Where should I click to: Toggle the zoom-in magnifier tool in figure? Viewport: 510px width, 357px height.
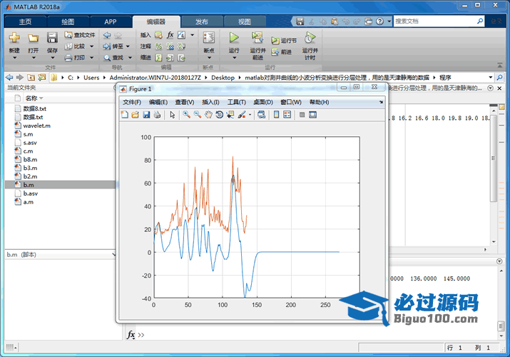tap(186, 114)
